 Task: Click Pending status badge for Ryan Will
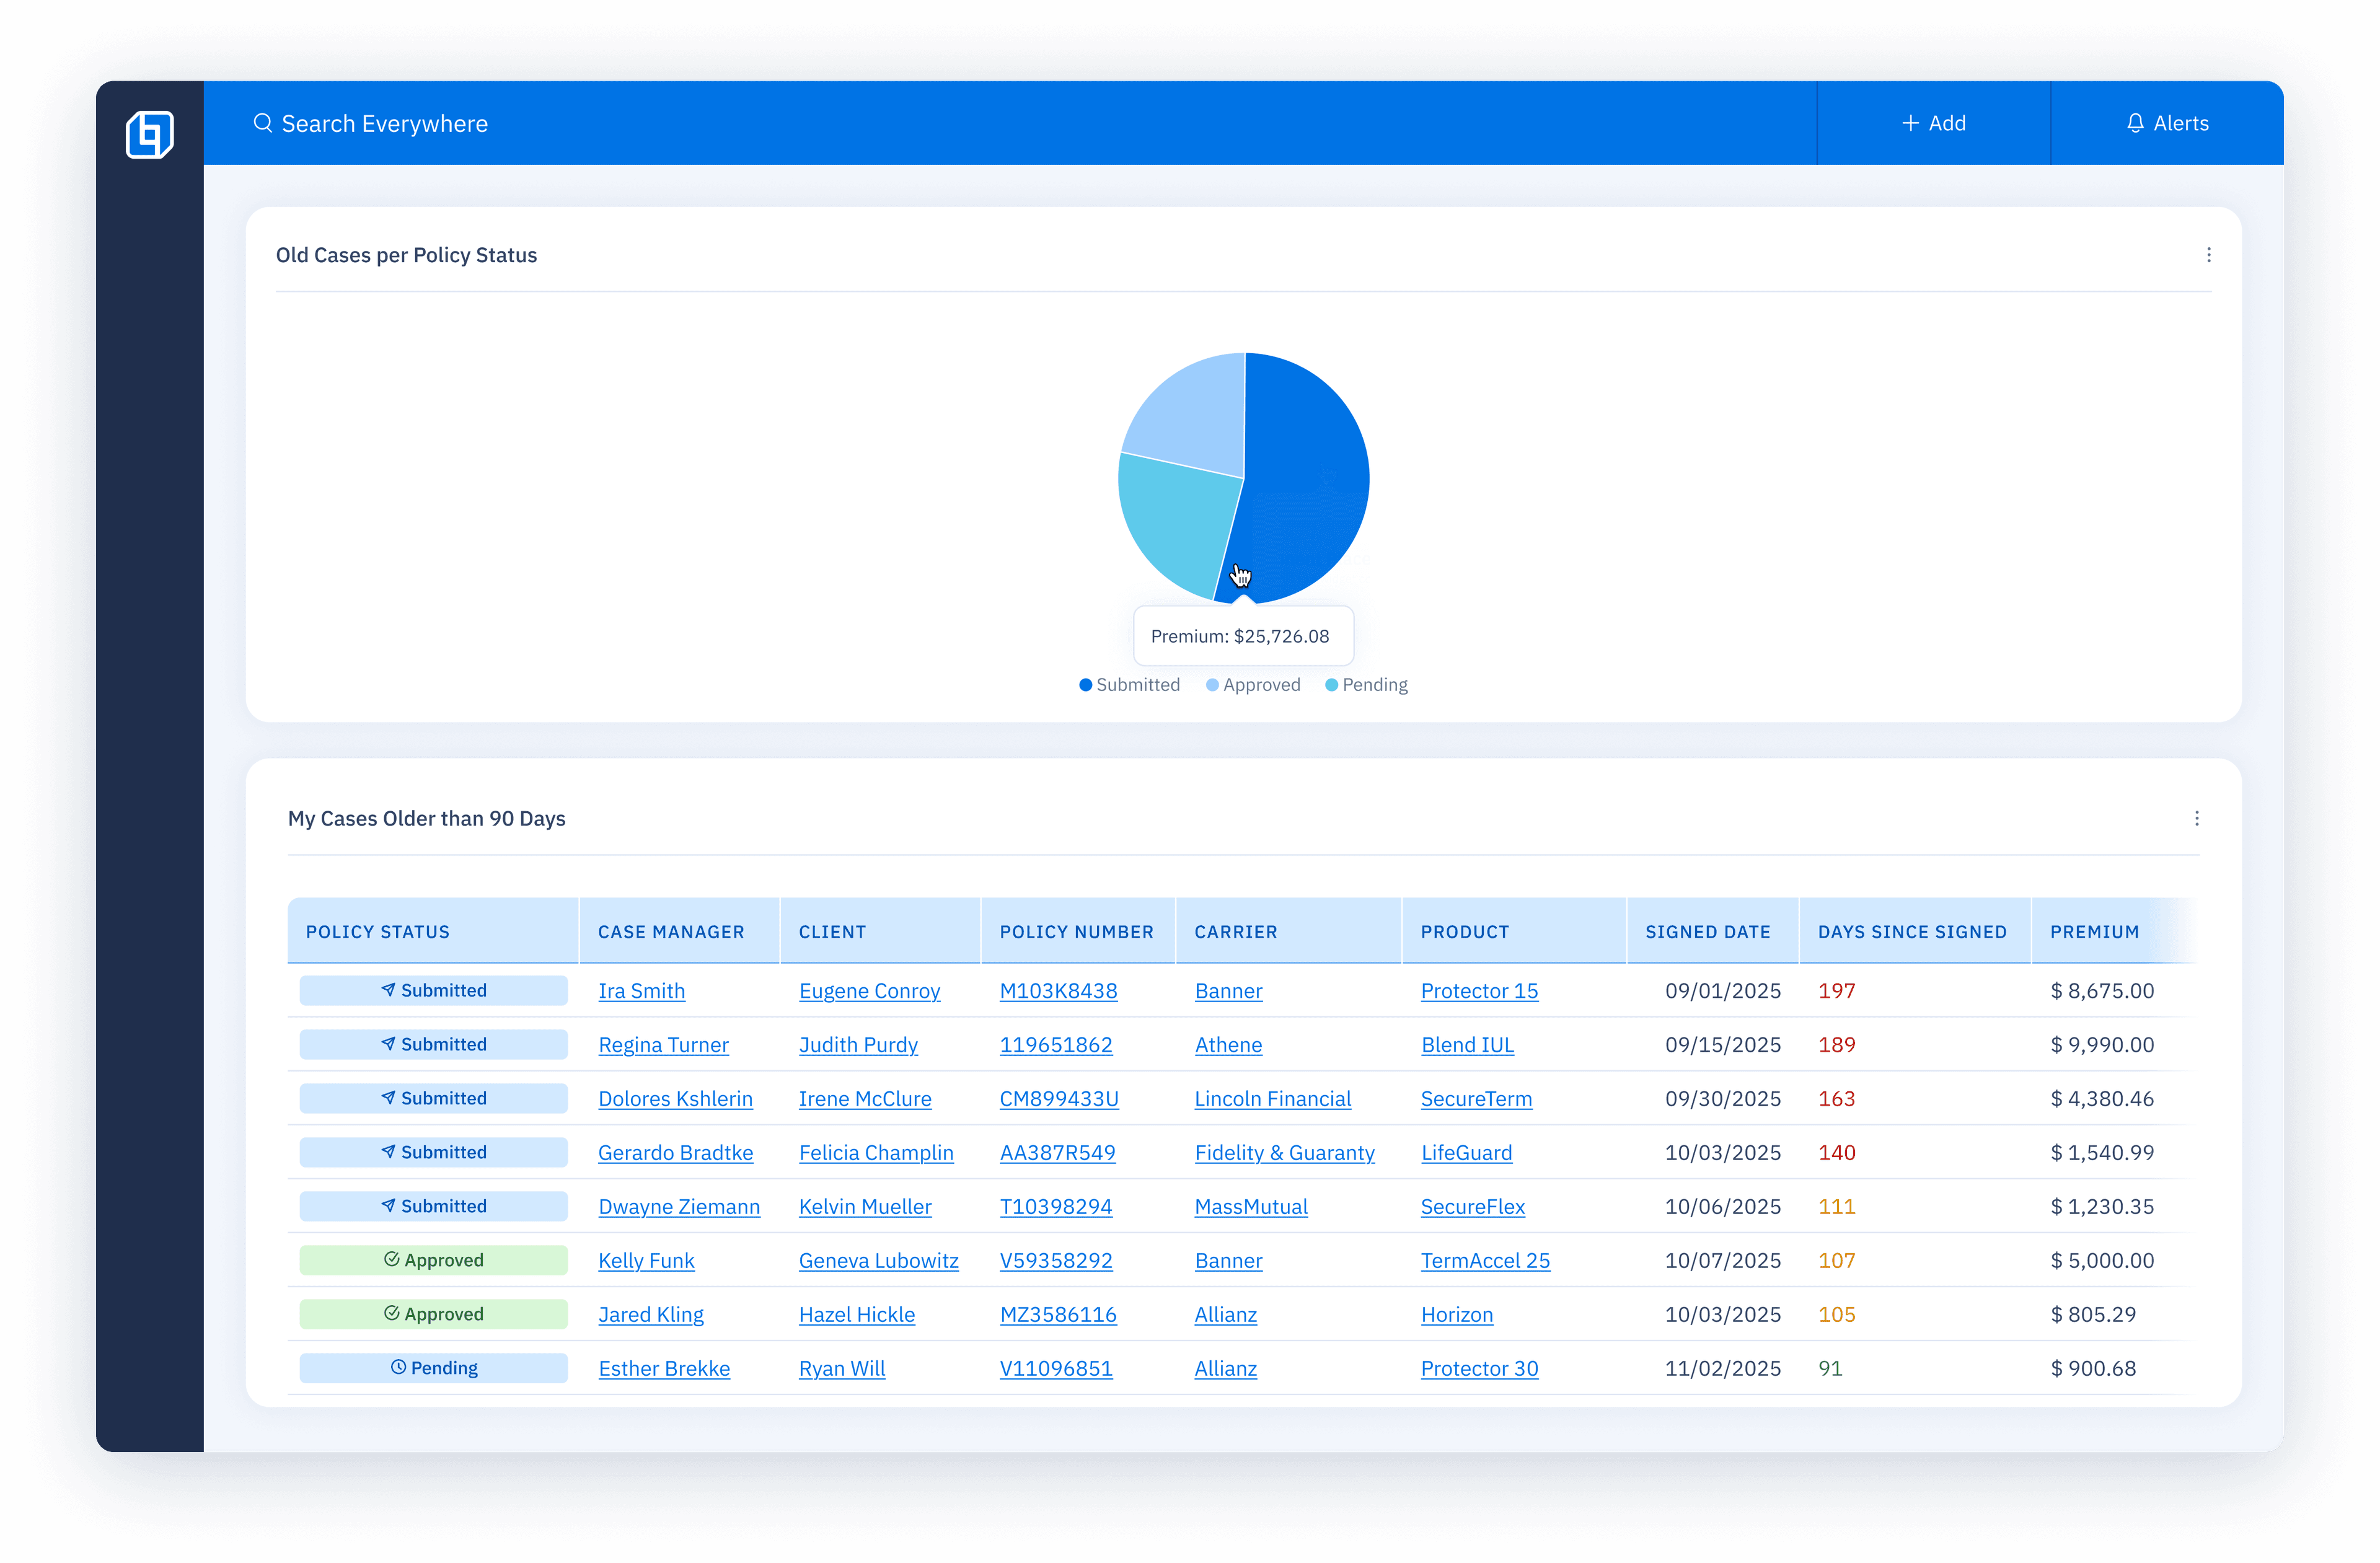click(x=433, y=1368)
